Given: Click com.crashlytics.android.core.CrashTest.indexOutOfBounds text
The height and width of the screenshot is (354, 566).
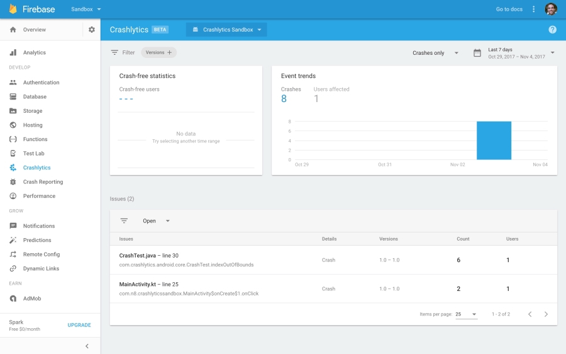Looking at the screenshot, I should [x=186, y=265].
